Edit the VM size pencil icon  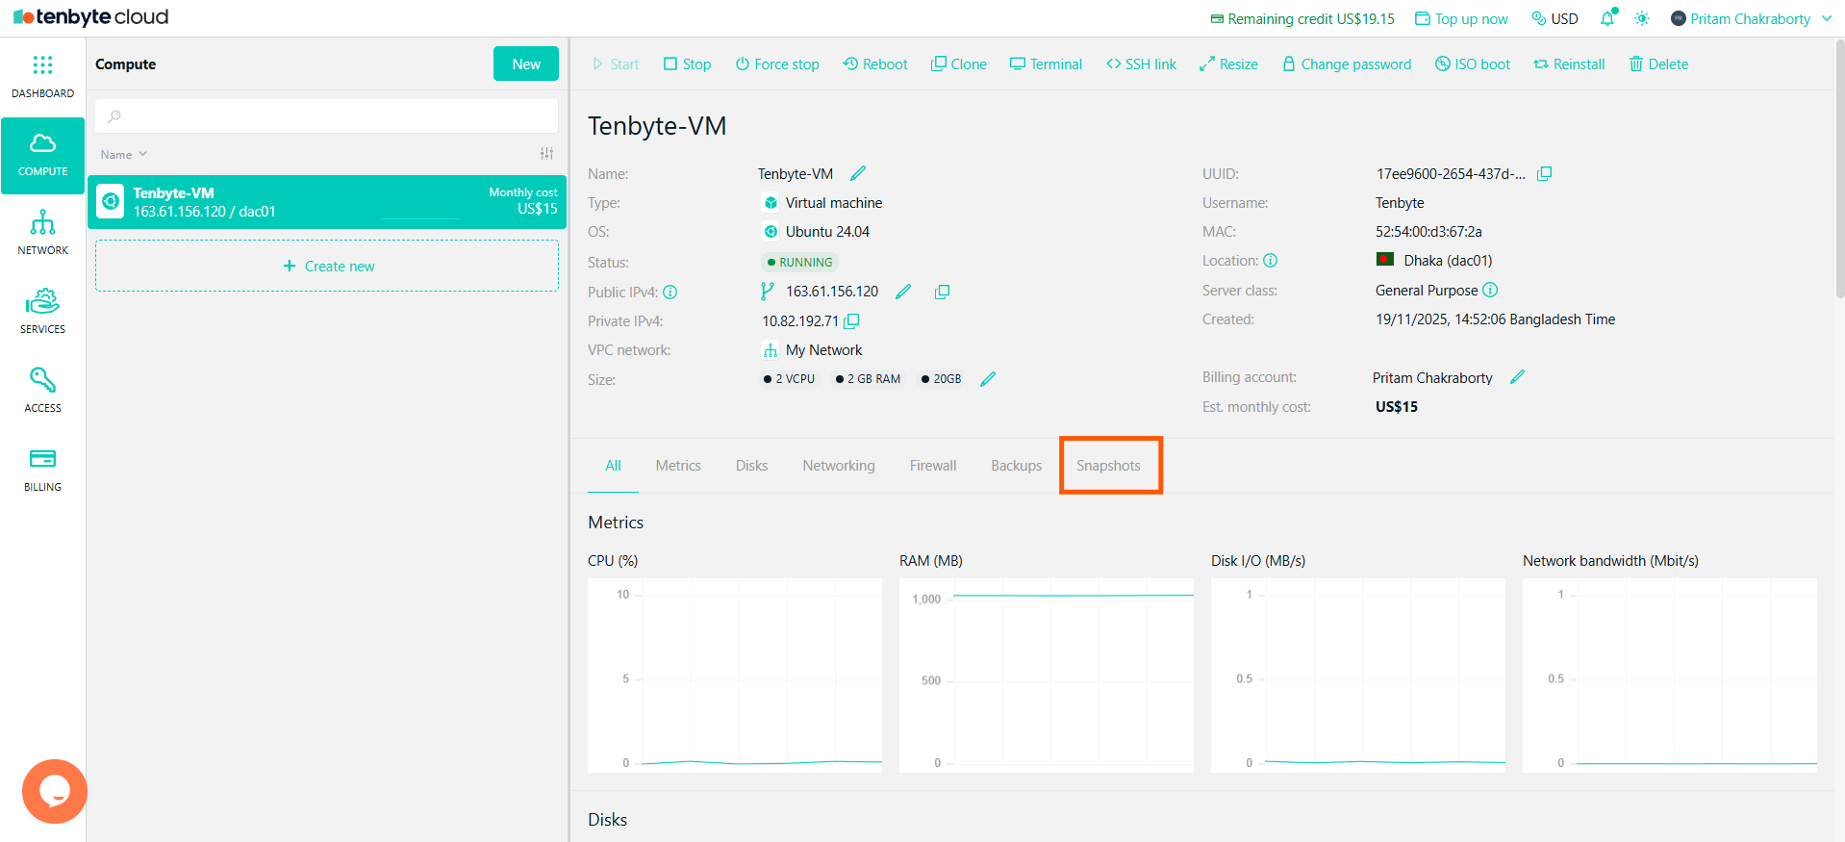click(987, 379)
